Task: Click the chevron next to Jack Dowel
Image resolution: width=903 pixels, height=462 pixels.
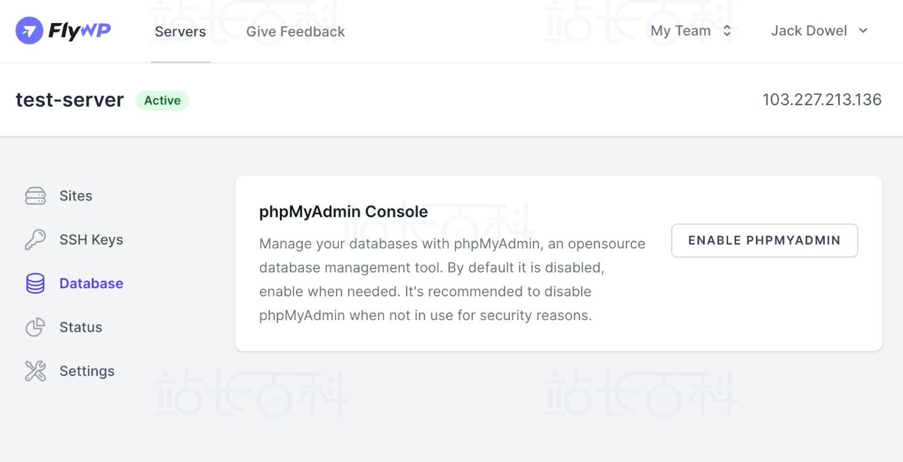Action: pos(863,31)
